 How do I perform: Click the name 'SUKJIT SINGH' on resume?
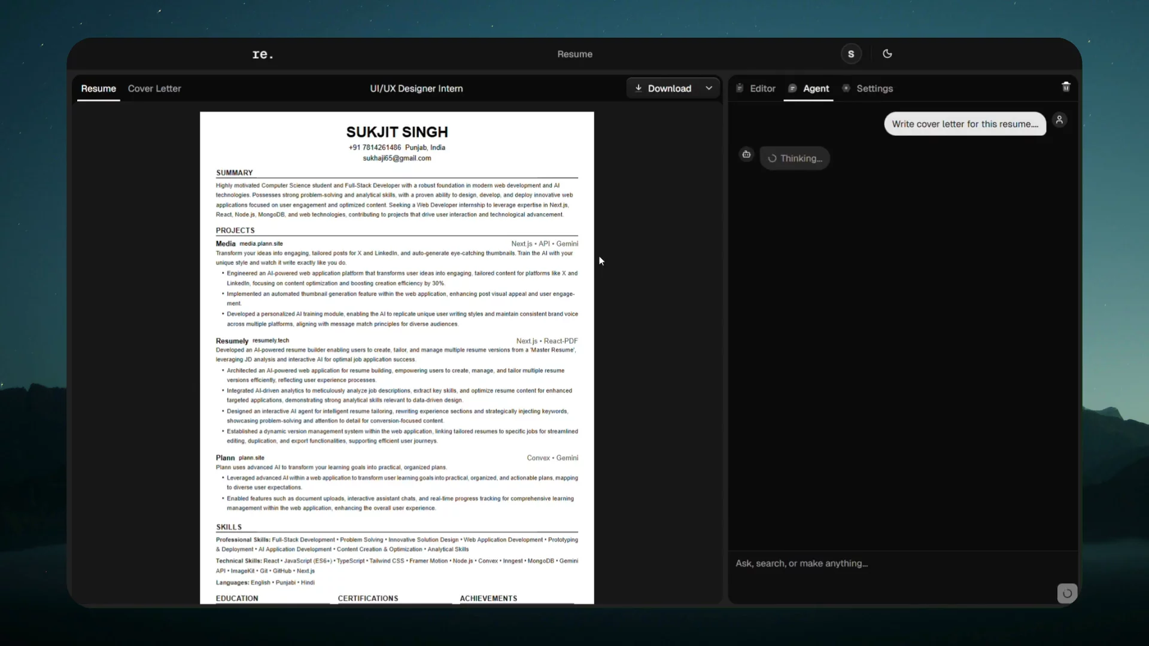click(397, 132)
